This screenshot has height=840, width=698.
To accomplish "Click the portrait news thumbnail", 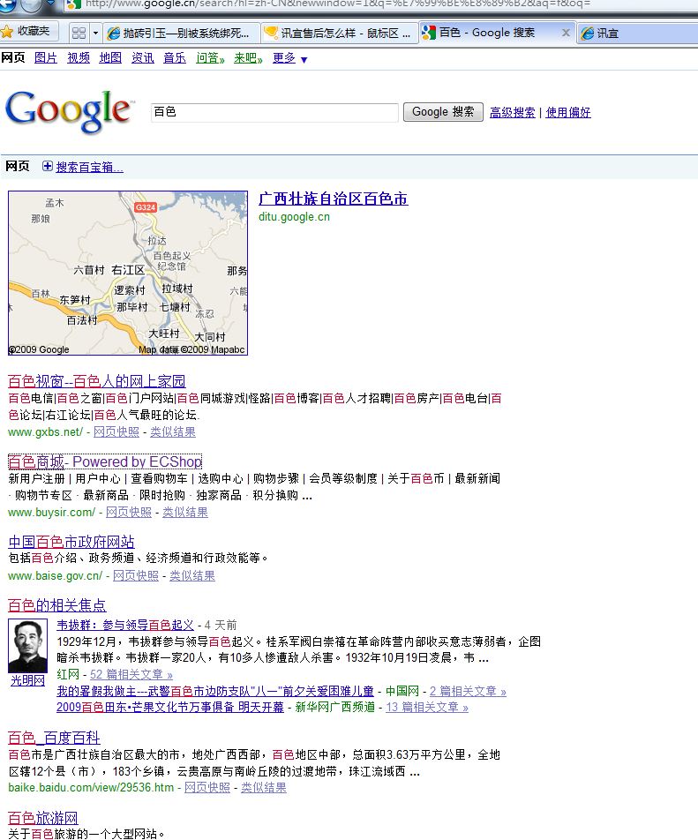I will click(x=28, y=646).
